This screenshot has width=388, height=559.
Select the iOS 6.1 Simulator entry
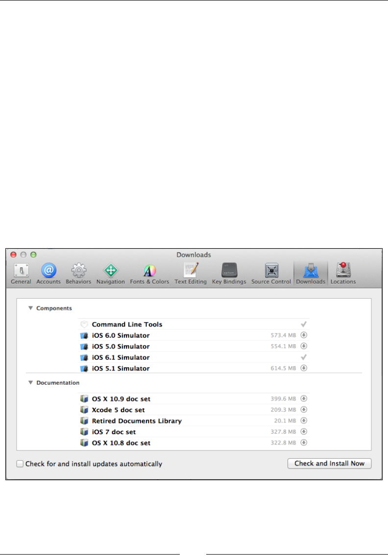click(194, 357)
